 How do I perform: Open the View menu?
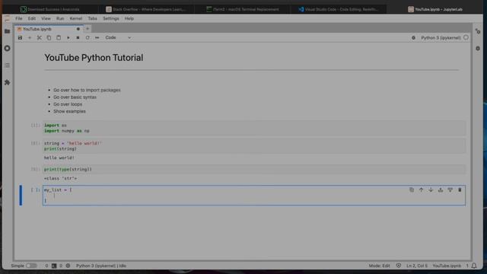coord(46,18)
